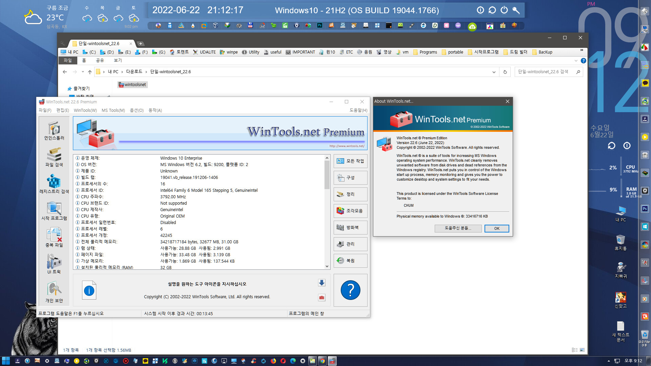Click the WinTools.net Premium banner
651x366 pixels.
coord(220,133)
